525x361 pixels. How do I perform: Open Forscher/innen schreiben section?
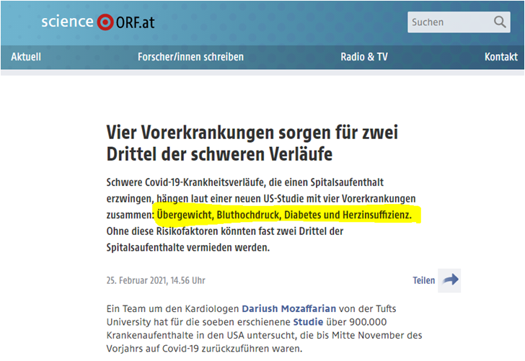pos(190,57)
